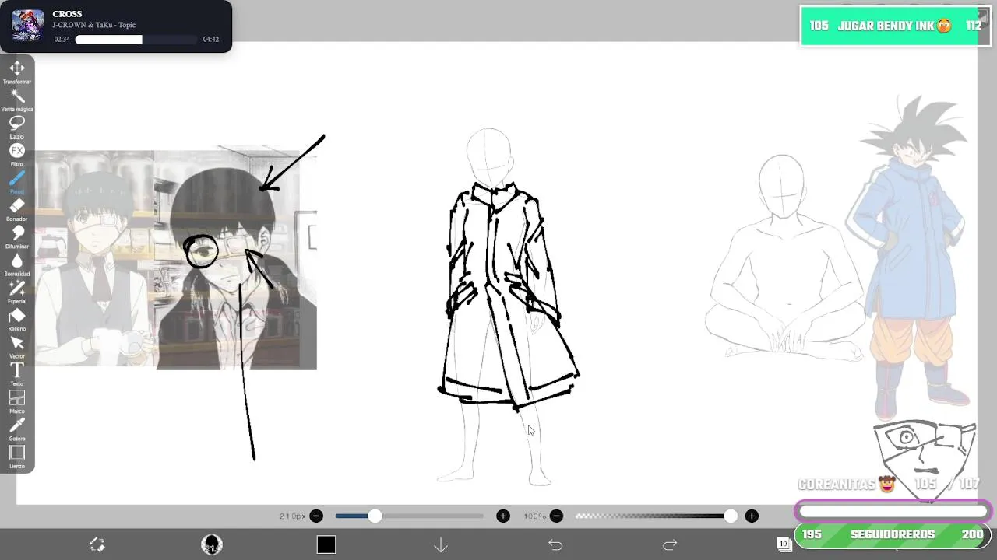Select the Transformar tool
Viewport: 997px width, 560px height.
pos(17,72)
